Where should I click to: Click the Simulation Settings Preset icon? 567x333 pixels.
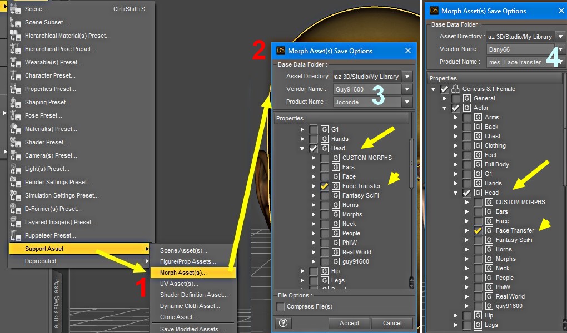click(x=15, y=196)
